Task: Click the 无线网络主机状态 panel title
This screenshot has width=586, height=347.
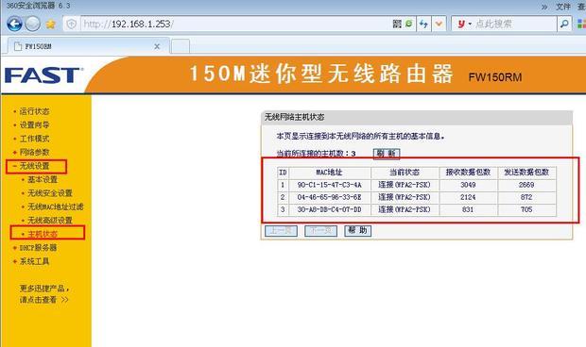Action: point(295,117)
